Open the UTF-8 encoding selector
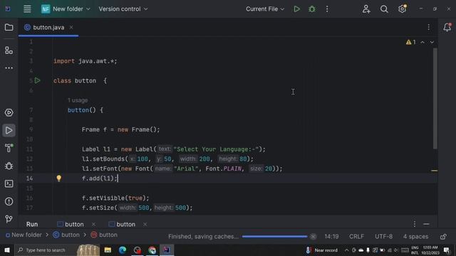456x256 pixels. click(x=383, y=237)
